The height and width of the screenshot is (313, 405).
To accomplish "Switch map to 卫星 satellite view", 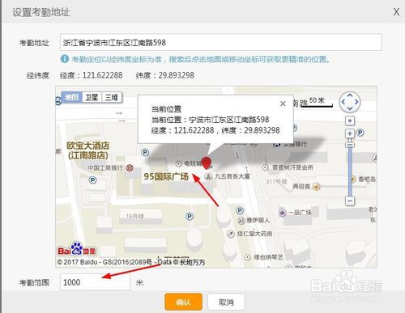I will pyautogui.click(x=92, y=97).
